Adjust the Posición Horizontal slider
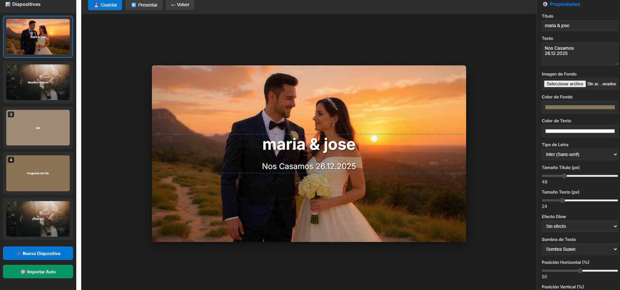The width and height of the screenshot is (620, 290). pos(580,271)
